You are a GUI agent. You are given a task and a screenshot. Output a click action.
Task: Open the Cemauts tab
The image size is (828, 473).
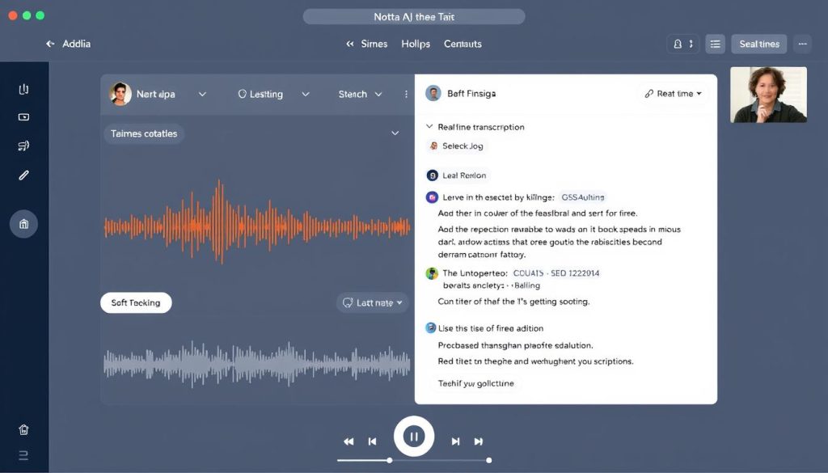(x=463, y=44)
